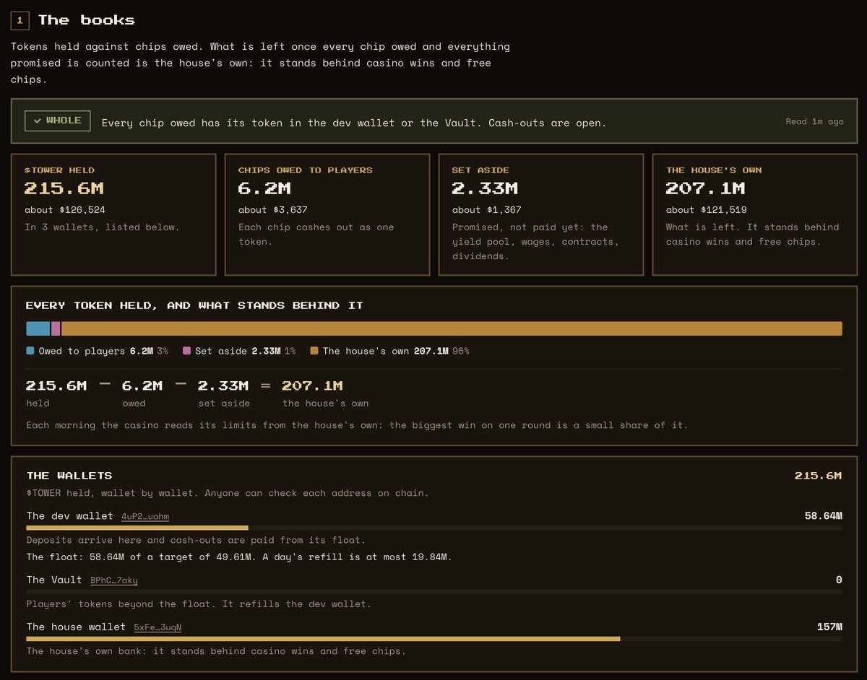The height and width of the screenshot is (680, 867).
Task: Click the SET ASIDE card heading
Action: click(x=480, y=170)
